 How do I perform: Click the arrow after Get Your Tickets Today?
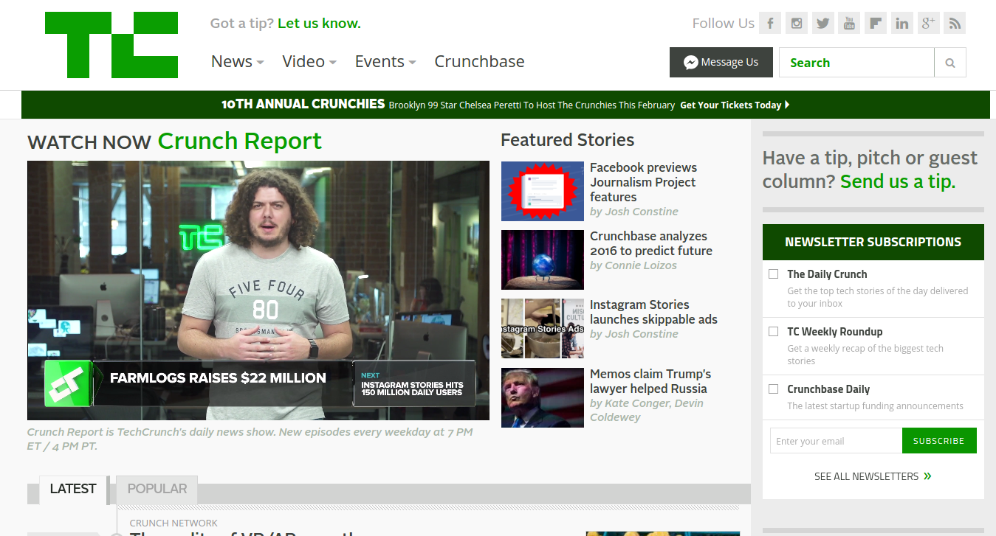click(x=787, y=105)
